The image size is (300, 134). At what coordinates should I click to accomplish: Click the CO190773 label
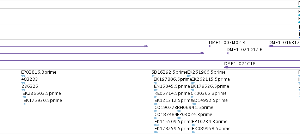[x=166, y=108]
